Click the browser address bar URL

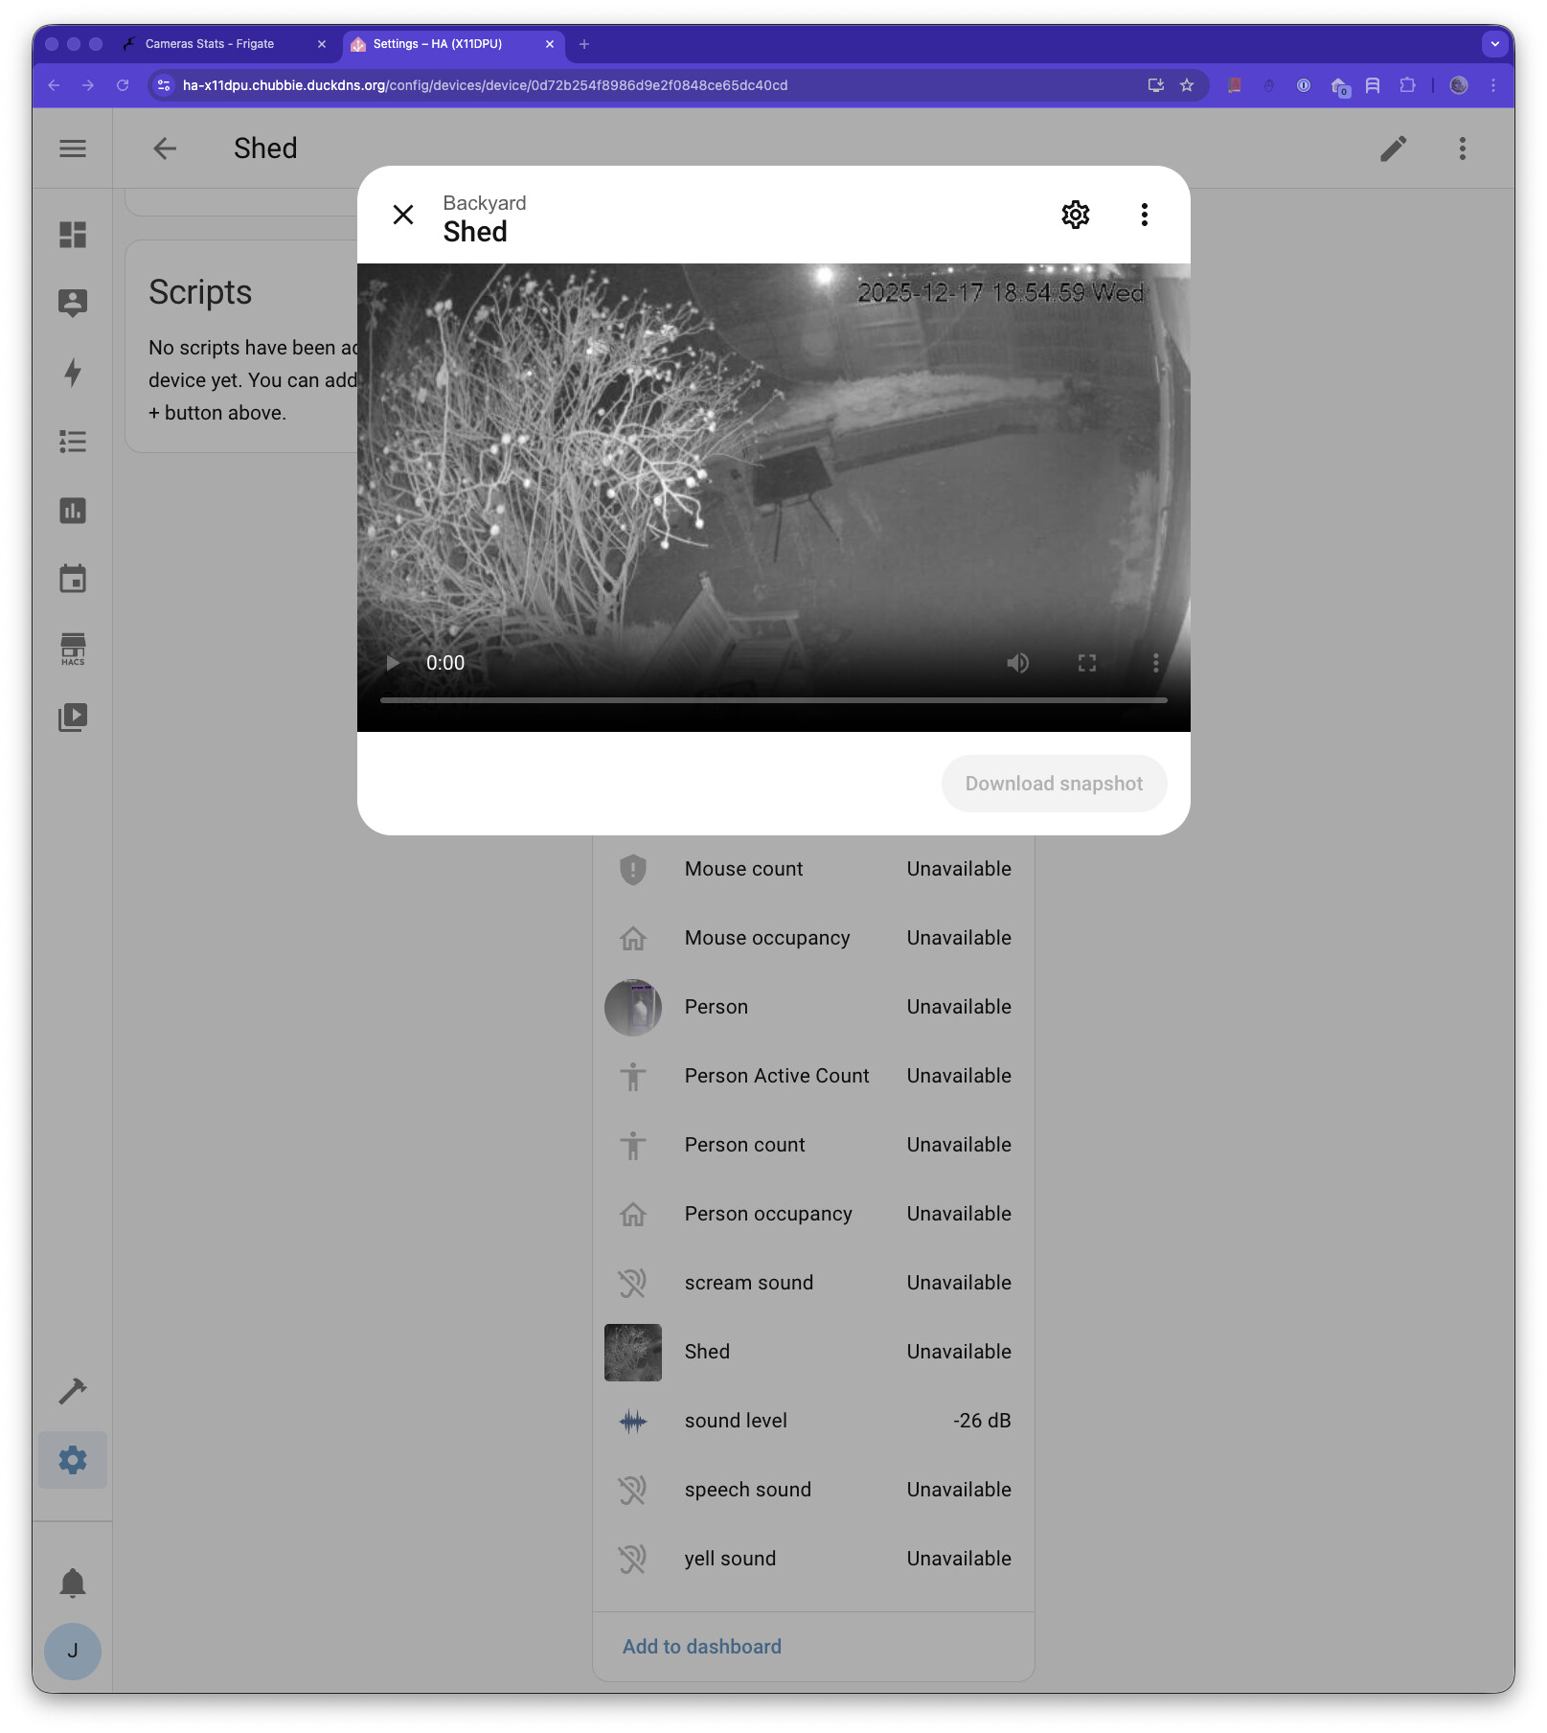485,85
